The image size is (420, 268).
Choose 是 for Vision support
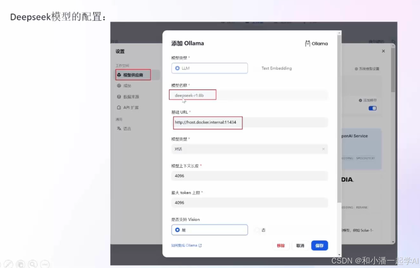(210, 230)
